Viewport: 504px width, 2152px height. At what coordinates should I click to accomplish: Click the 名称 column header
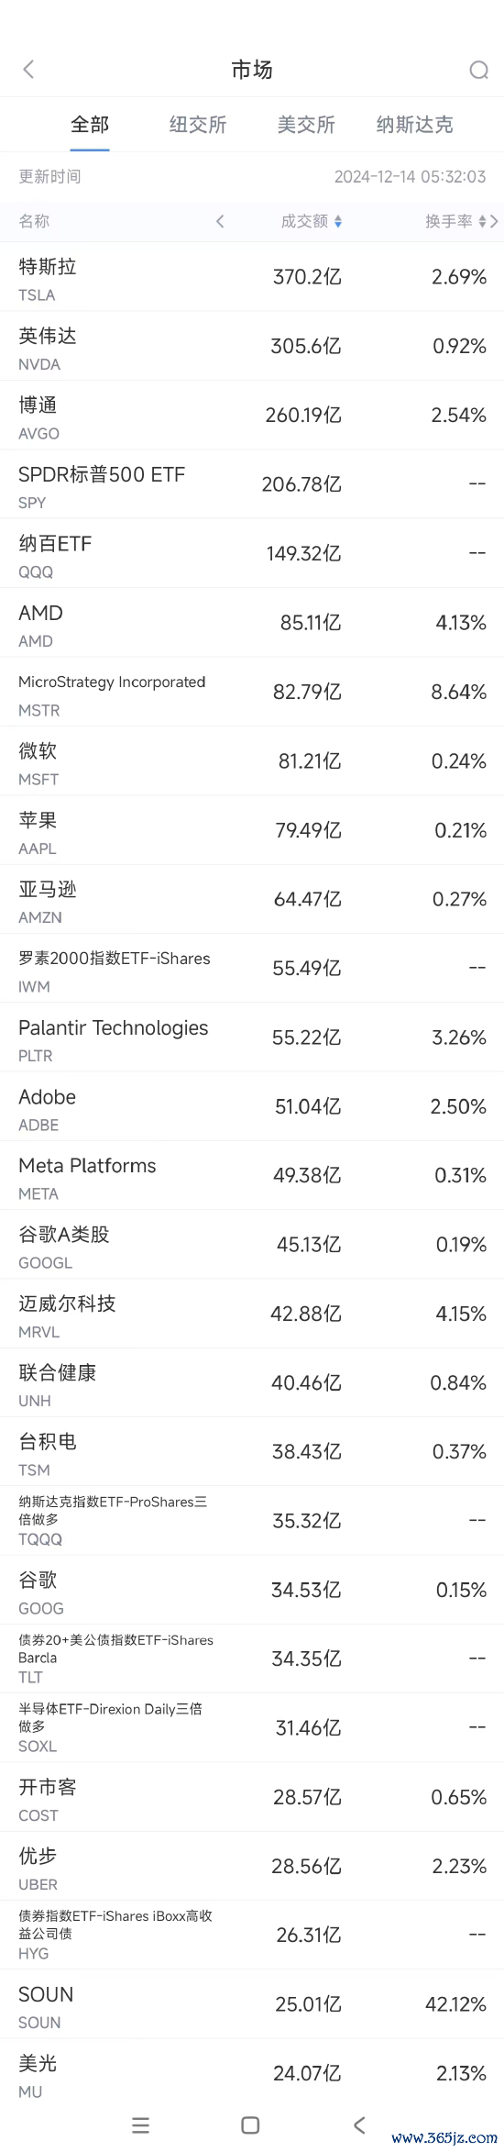(34, 221)
